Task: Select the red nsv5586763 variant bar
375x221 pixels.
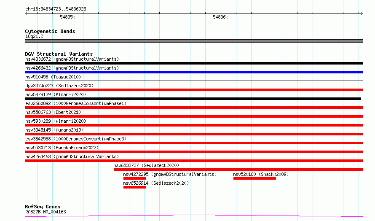Action: (x=194, y=116)
